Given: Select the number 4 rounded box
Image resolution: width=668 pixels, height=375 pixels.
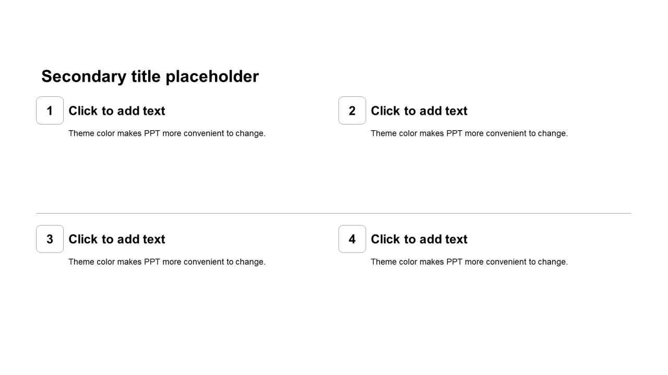Looking at the screenshot, I should coord(352,239).
